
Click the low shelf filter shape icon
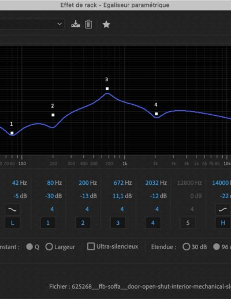click(x=13, y=209)
